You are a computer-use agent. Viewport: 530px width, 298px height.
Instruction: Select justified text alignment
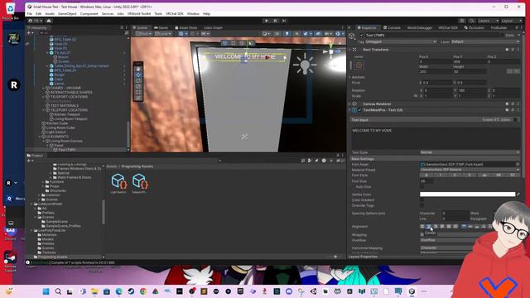442,226
